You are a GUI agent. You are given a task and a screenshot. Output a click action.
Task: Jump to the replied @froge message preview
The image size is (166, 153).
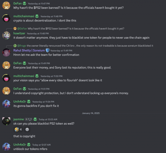tap(83, 46)
